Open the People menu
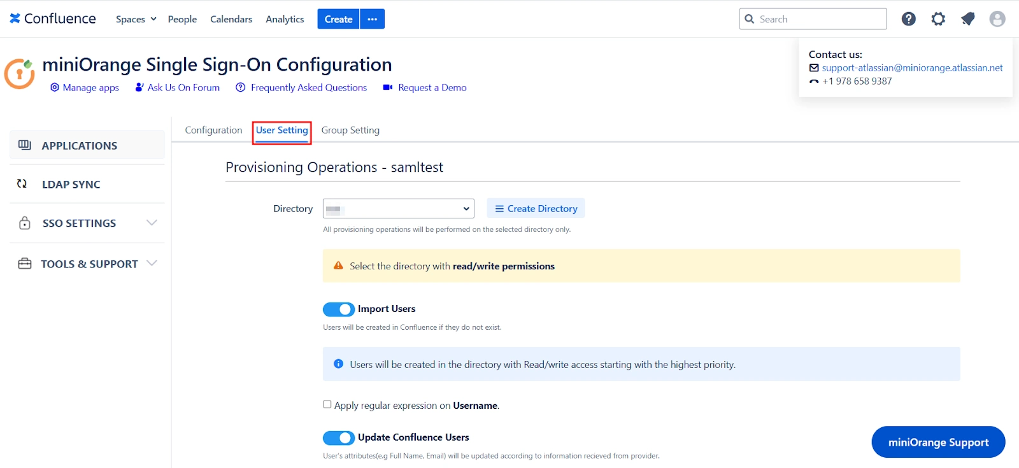 pos(182,19)
